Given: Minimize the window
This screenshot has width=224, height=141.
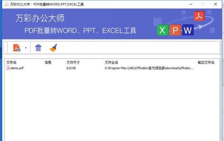Looking at the screenshot, I should pyautogui.click(x=191, y=4).
